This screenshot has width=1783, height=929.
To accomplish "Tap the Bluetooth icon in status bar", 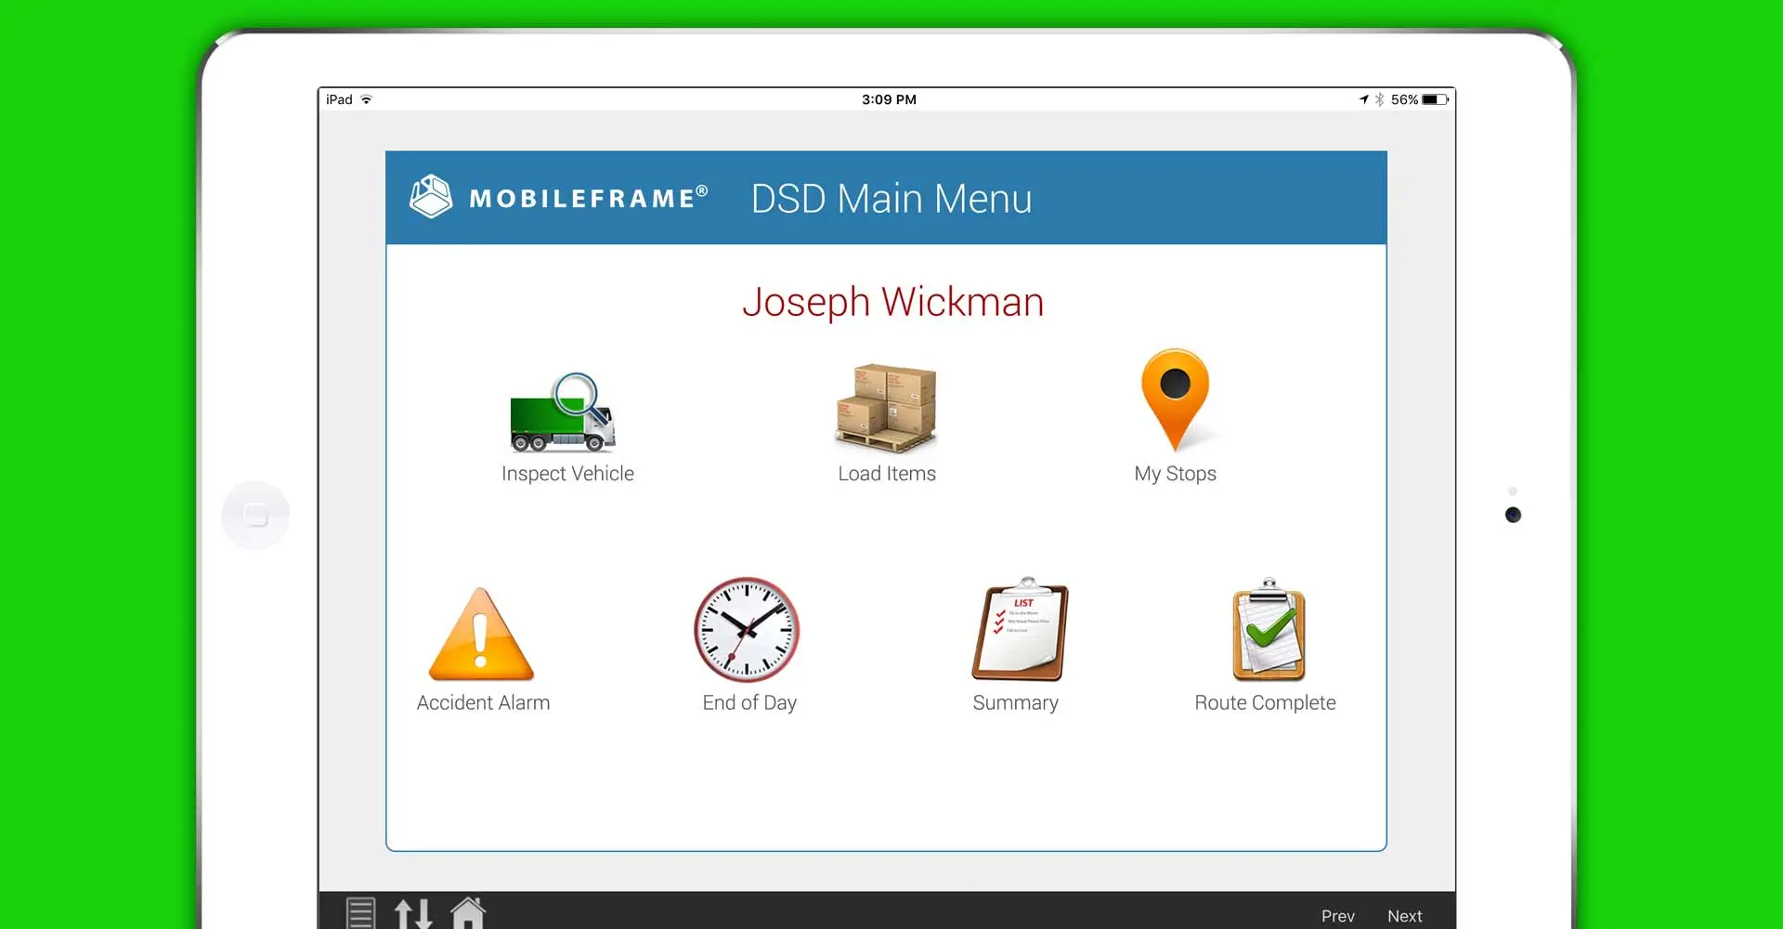I will (x=1379, y=99).
